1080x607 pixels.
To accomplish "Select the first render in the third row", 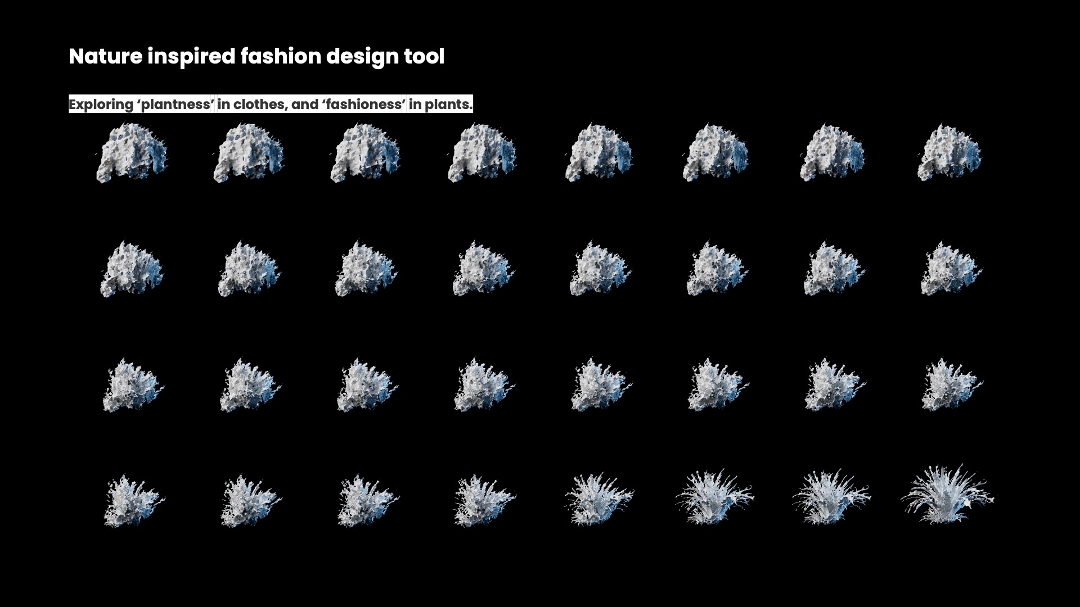I will (133, 385).
